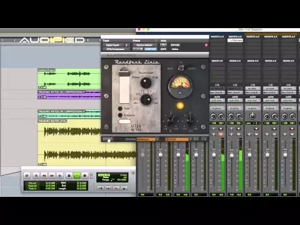Open auto read selector on second mixer channel

pyautogui.click(x=235, y=101)
